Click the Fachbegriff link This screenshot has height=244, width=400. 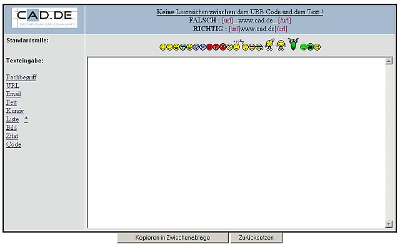coord(21,77)
